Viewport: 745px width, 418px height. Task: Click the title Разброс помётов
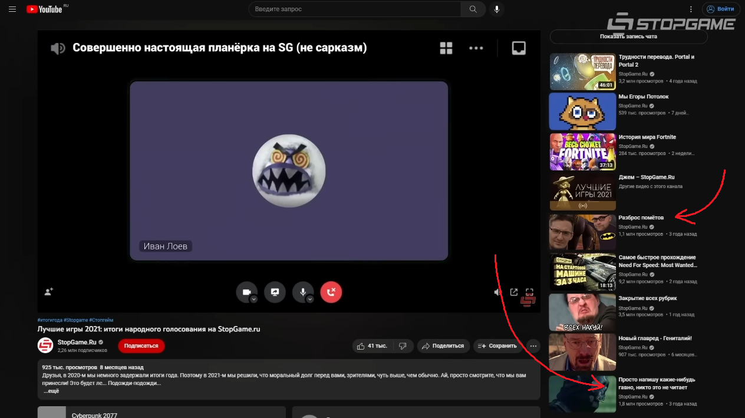point(641,218)
